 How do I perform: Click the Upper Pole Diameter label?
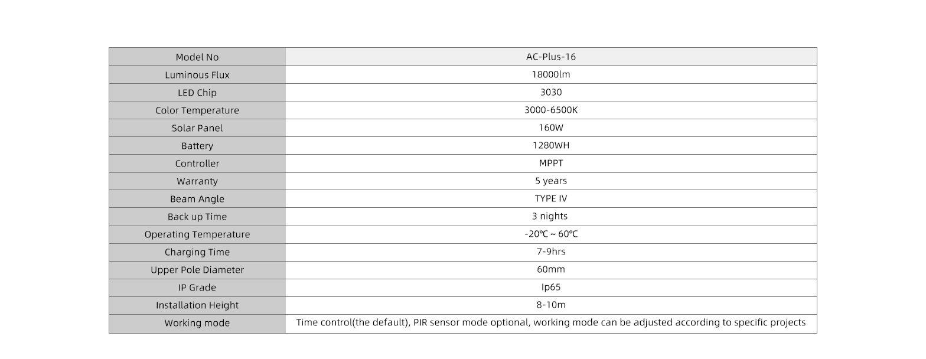197,270
